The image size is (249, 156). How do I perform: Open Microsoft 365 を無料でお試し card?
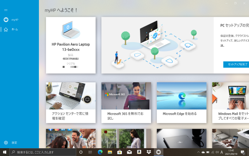126,103
